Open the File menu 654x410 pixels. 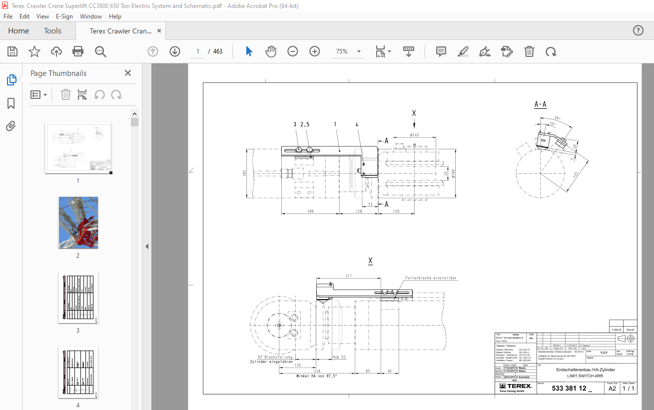point(8,16)
